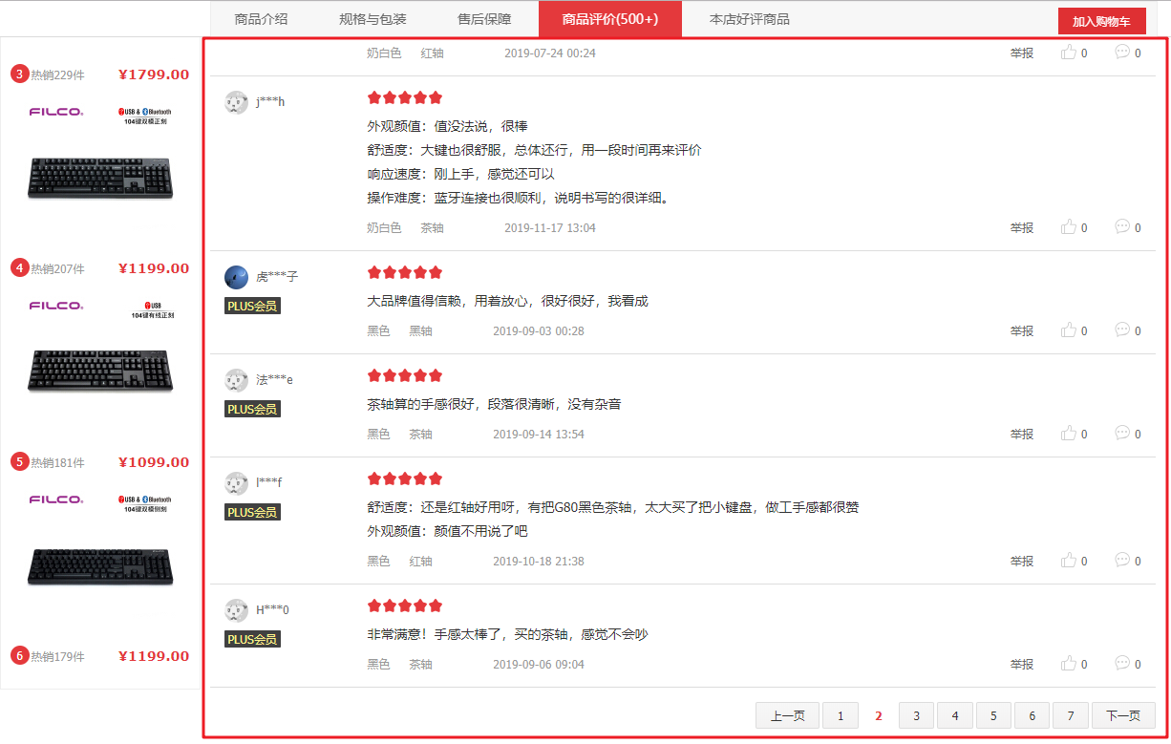Click l***f's avatar

pyautogui.click(x=236, y=483)
